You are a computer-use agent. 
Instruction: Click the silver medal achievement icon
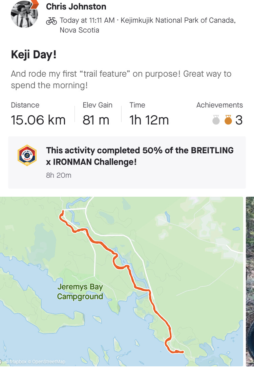[216, 120]
